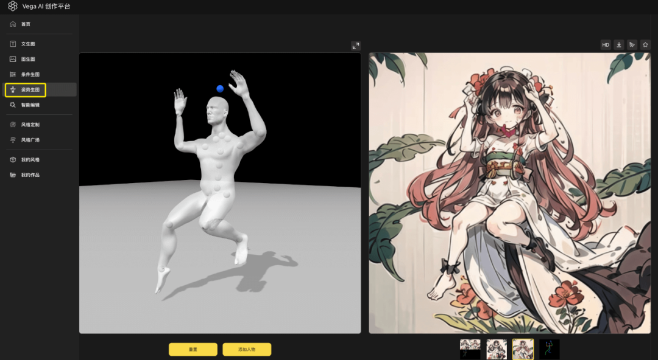
Task: Click the 添加人物 add character button
Action: 247,349
